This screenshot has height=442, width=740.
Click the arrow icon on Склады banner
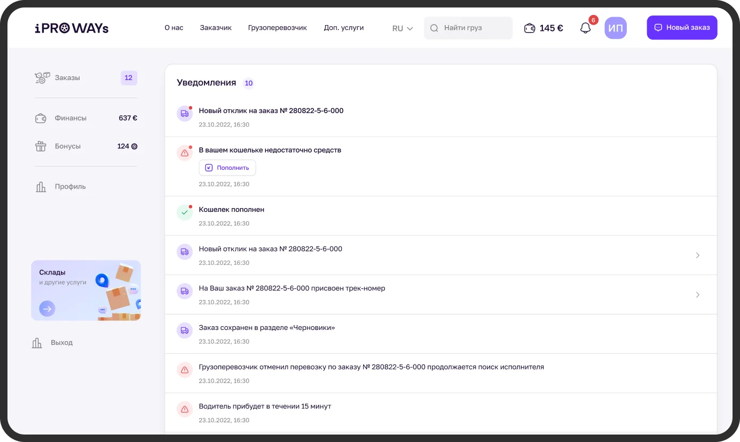[x=47, y=309]
